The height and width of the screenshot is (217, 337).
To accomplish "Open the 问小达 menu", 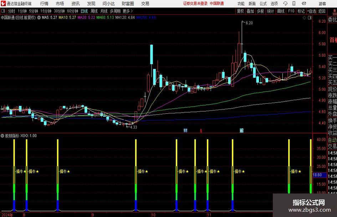I will (108, 4).
